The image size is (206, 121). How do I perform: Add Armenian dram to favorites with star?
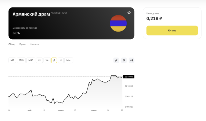[129, 13]
